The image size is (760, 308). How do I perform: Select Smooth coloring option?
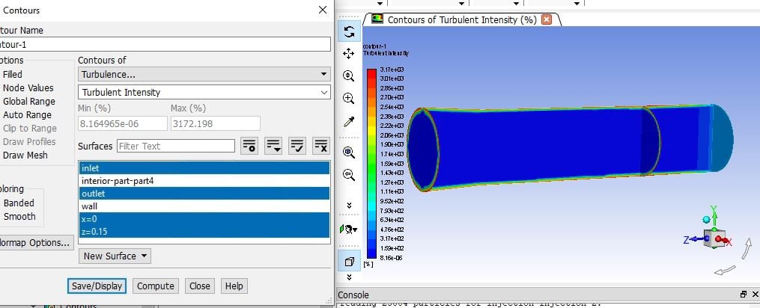[x=19, y=217]
